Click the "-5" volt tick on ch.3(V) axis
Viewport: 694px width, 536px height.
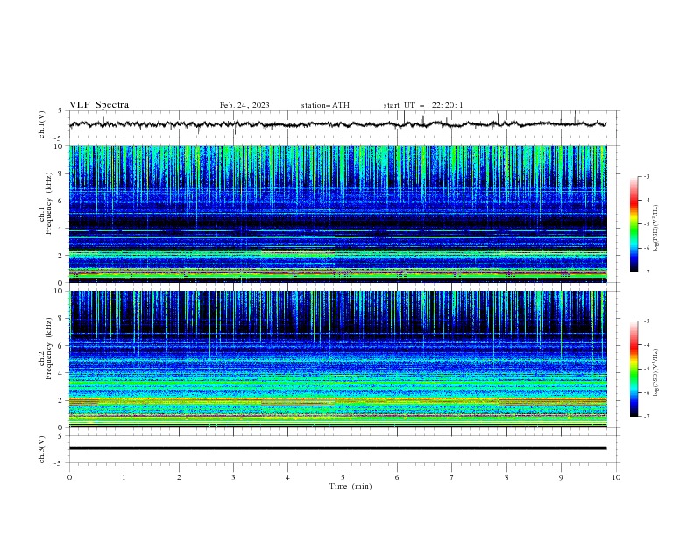(60, 463)
